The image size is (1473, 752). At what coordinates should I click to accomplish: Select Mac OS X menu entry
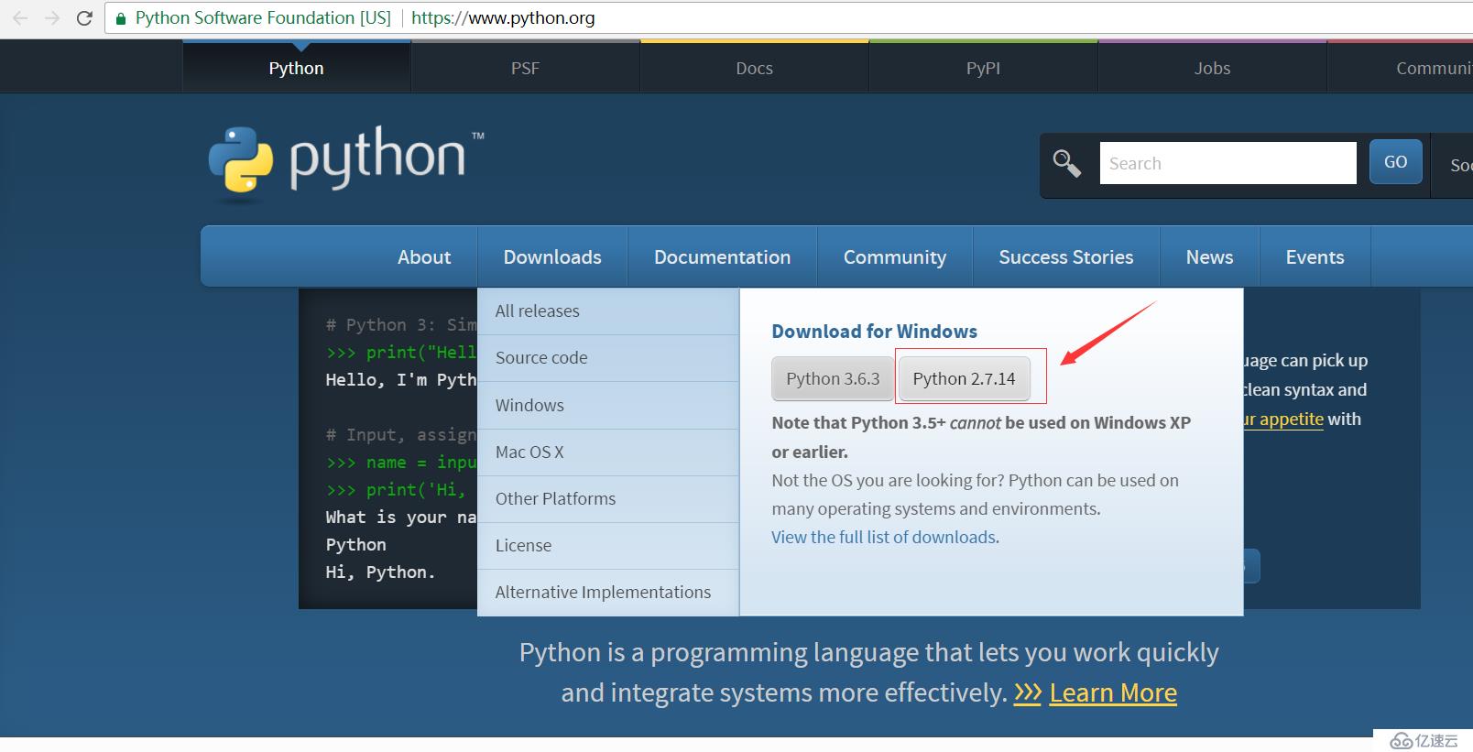(608, 452)
